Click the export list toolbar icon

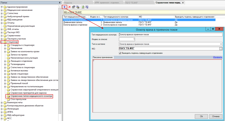87,7
